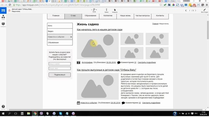Open the support help icon
The image size is (209, 117).
(3, 107)
